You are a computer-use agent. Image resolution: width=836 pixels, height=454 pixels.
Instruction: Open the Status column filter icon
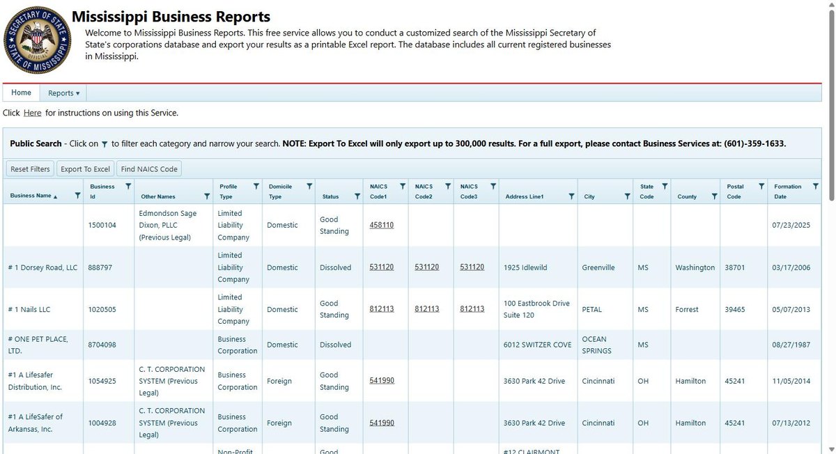[x=357, y=196]
